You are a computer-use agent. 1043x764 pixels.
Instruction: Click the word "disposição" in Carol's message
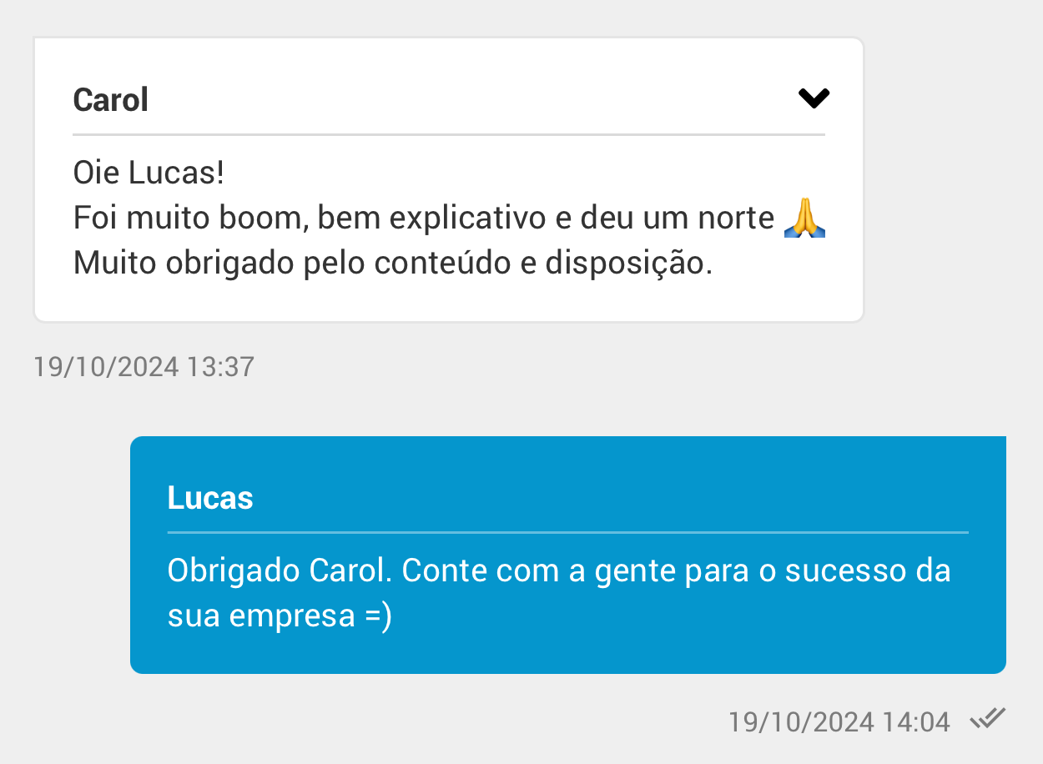pos(627,264)
